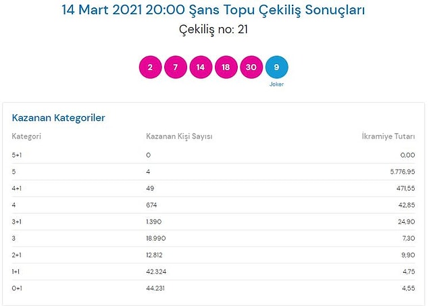Click the Kategori column header
Viewport: 429px width, 306px height.
coord(26,136)
